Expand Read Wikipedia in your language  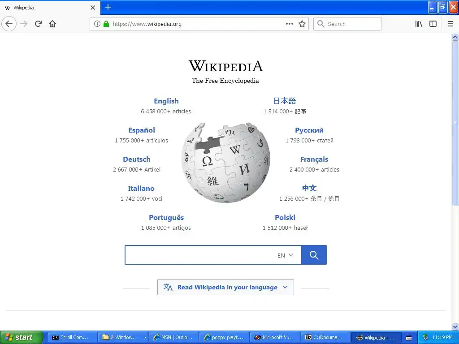click(226, 287)
